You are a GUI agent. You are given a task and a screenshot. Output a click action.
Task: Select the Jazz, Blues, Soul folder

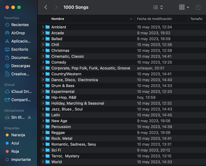click(123, 109)
